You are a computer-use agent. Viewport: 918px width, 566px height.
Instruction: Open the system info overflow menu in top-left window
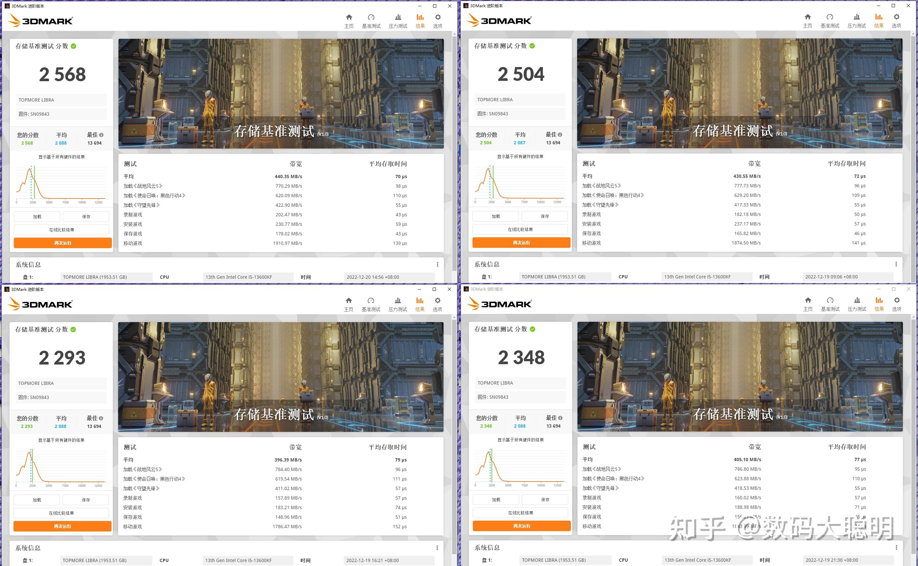point(437,264)
